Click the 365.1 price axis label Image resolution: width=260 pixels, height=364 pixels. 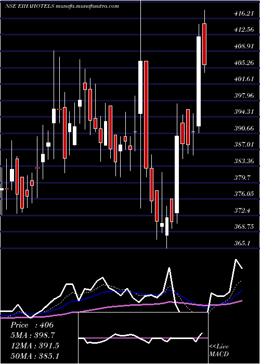click(x=242, y=243)
